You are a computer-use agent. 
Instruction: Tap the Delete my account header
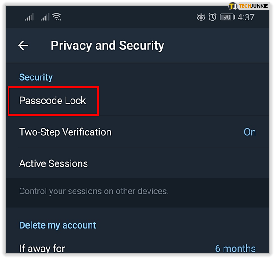coord(57,225)
